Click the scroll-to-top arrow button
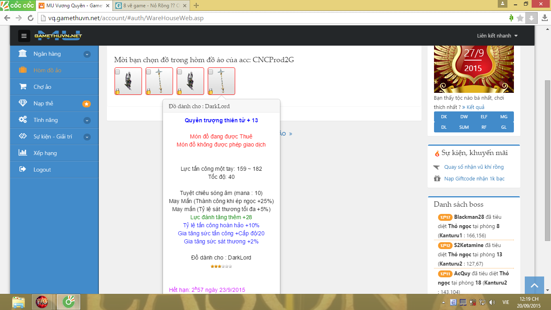551x310 pixels. point(534,285)
